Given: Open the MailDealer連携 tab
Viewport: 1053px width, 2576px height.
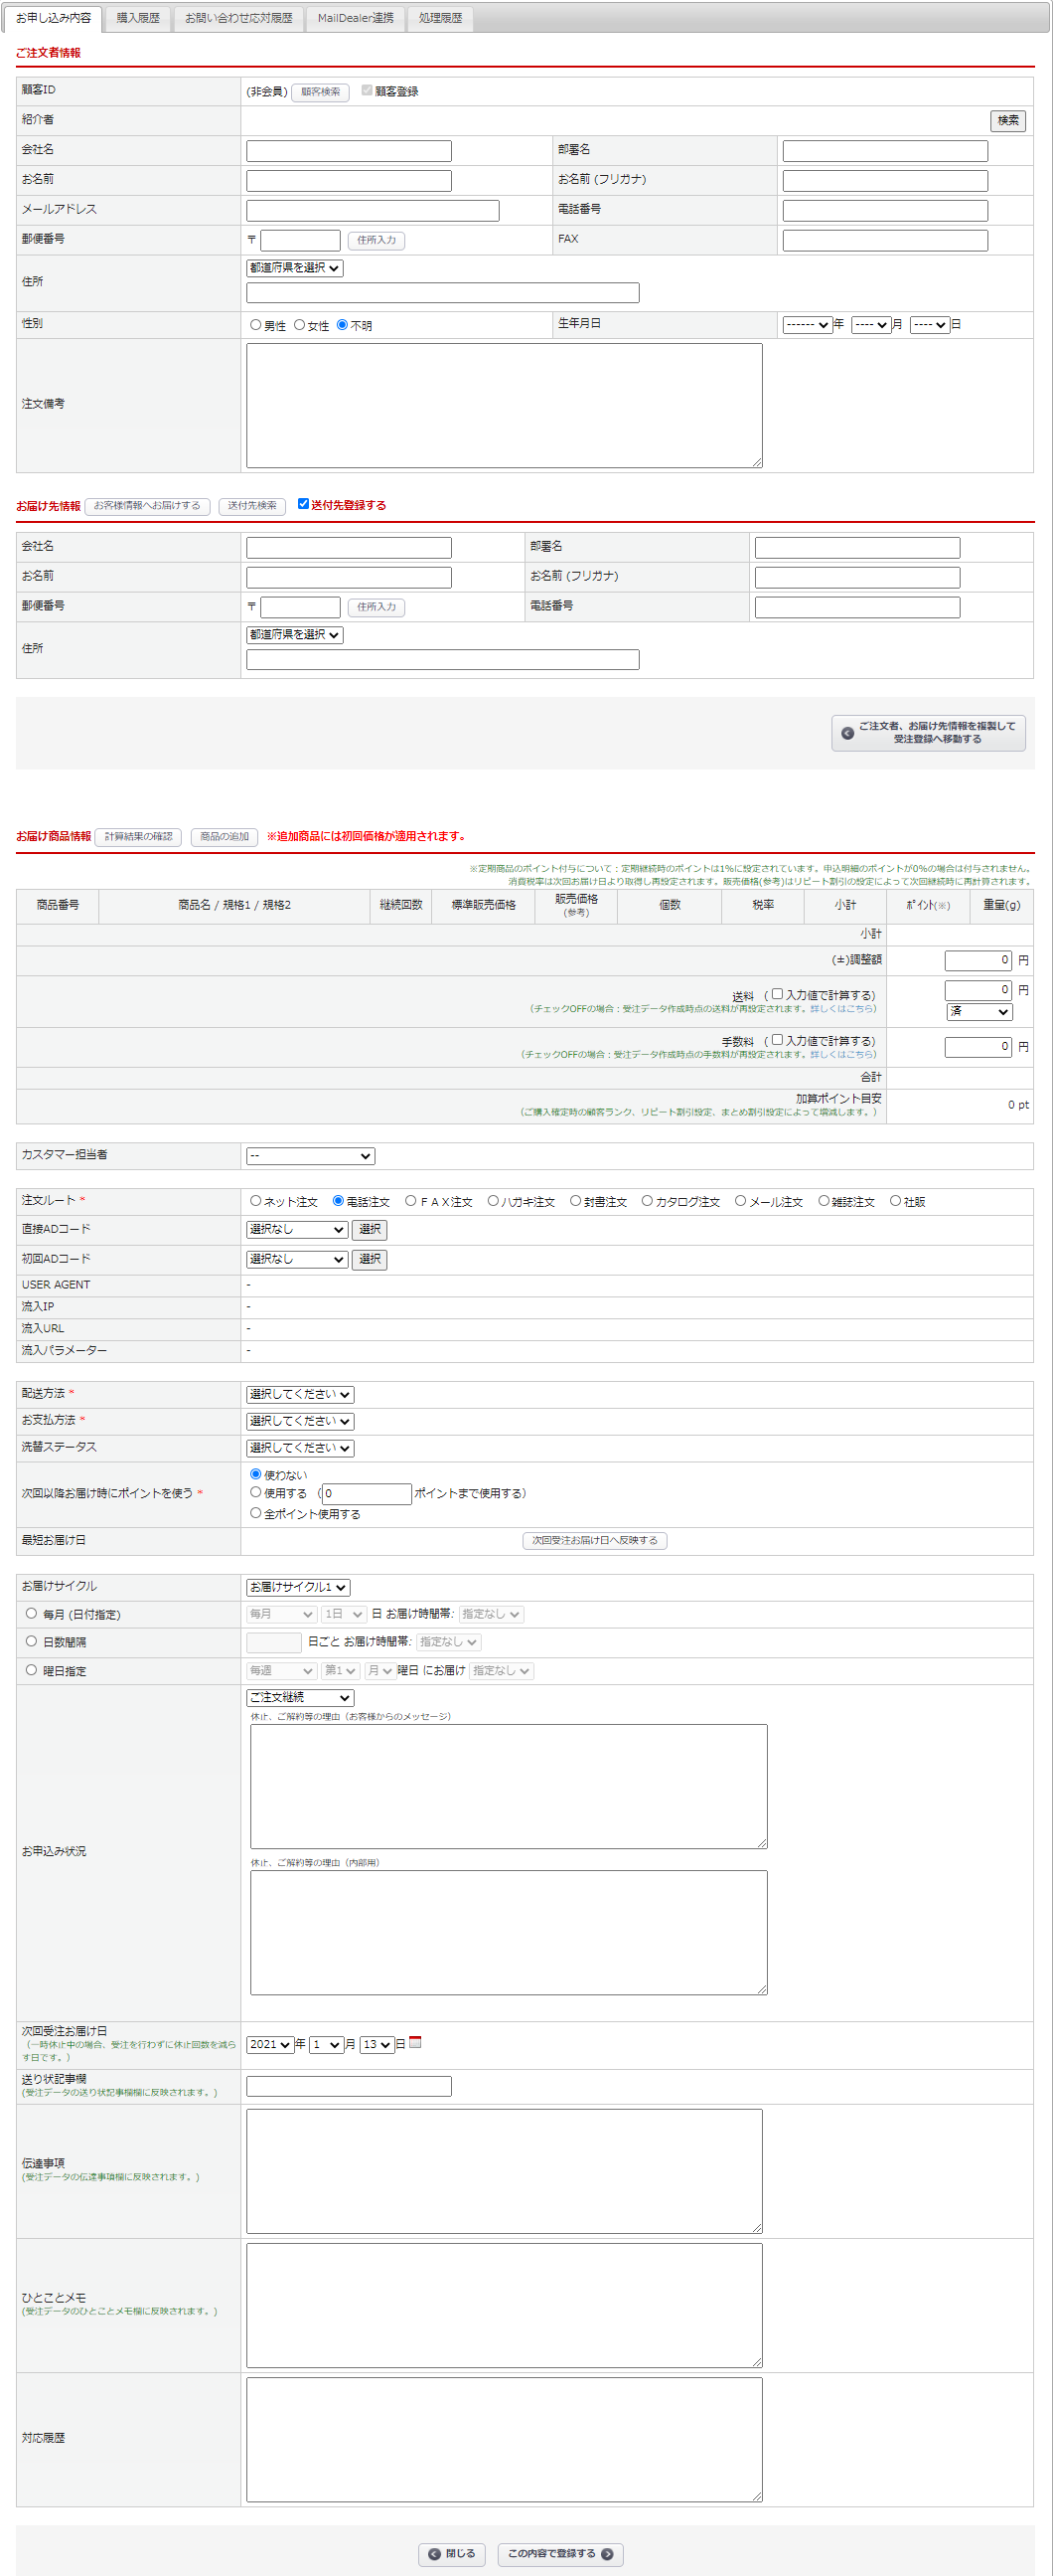Looking at the screenshot, I should pos(356,18).
